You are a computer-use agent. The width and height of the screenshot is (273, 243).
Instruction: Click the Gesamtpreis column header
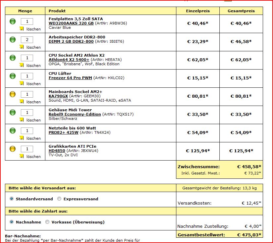tap(241, 11)
